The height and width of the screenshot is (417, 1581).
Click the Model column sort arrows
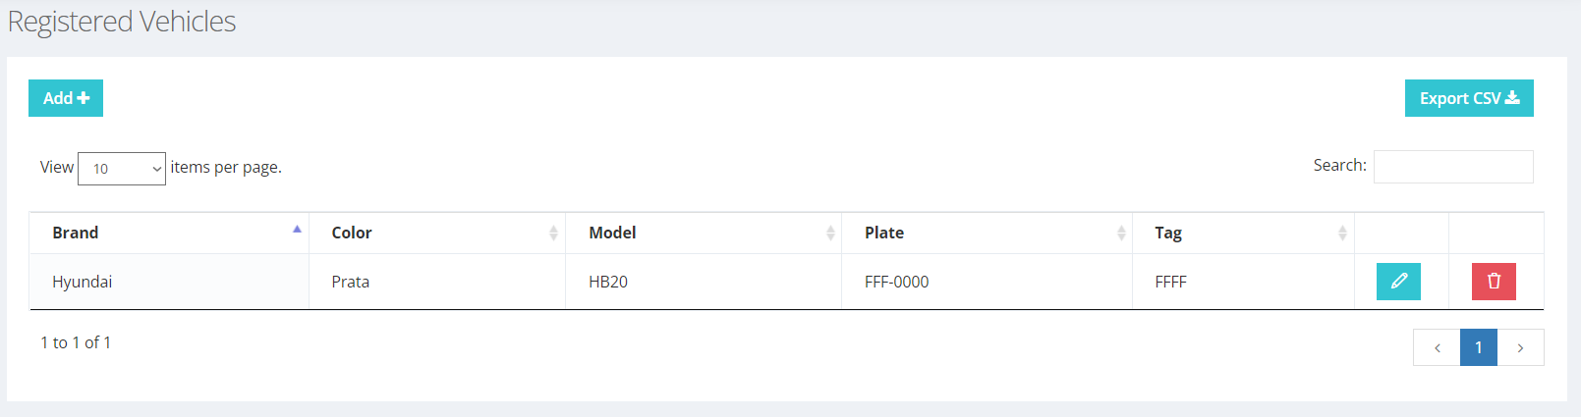click(830, 233)
